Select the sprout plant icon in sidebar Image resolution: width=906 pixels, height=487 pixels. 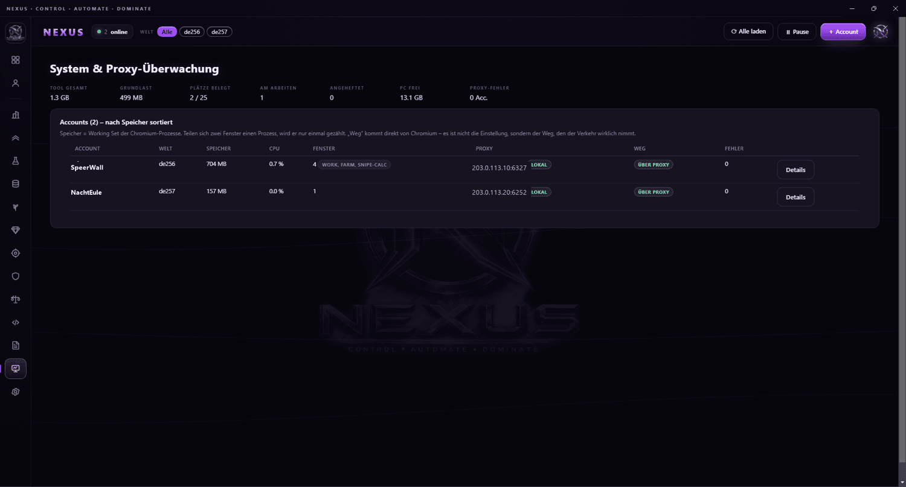16,207
